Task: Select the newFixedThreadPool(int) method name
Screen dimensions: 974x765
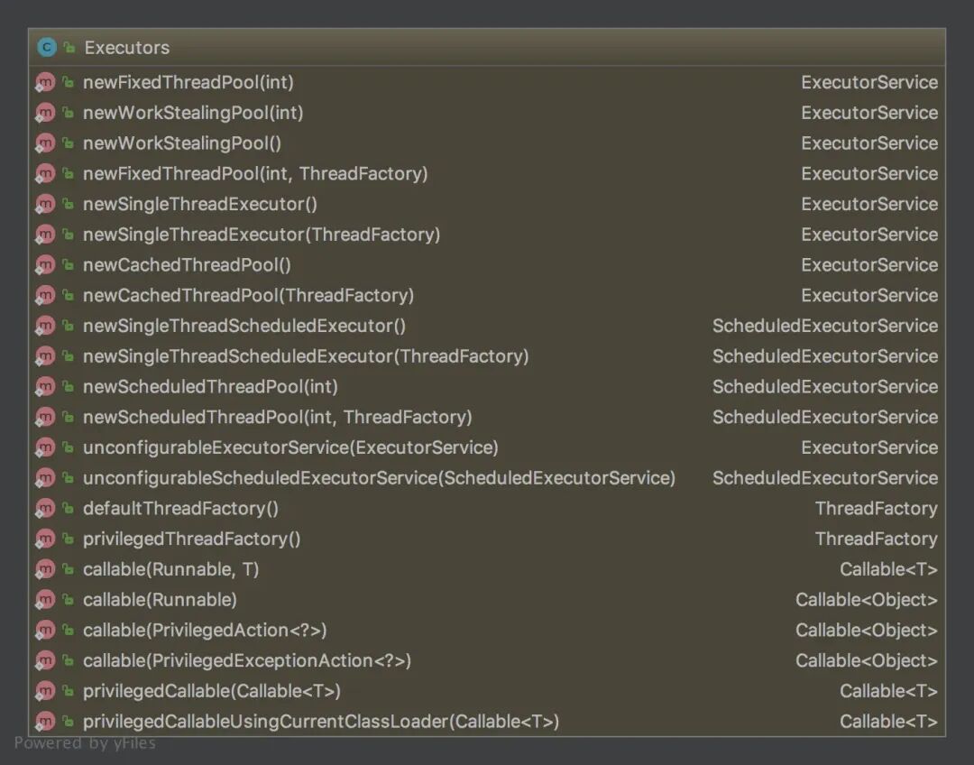Action: point(188,82)
